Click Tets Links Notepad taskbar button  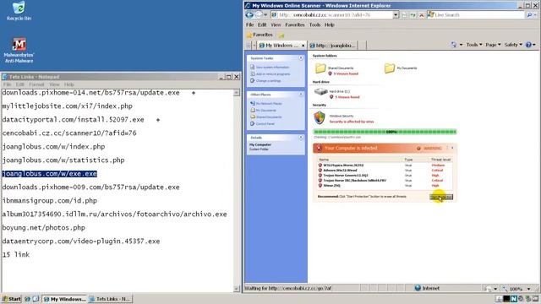point(110,299)
